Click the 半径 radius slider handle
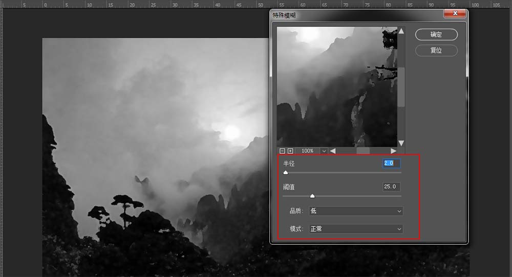The height and width of the screenshot is (277, 512). point(286,173)
